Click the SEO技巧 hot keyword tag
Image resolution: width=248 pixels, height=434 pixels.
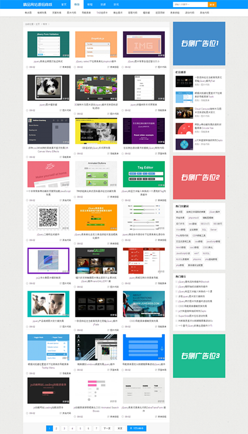click(217, 223)
